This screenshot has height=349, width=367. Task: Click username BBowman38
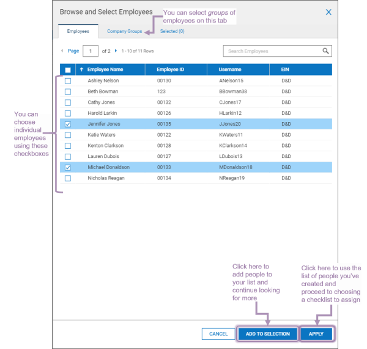point(233,92)
